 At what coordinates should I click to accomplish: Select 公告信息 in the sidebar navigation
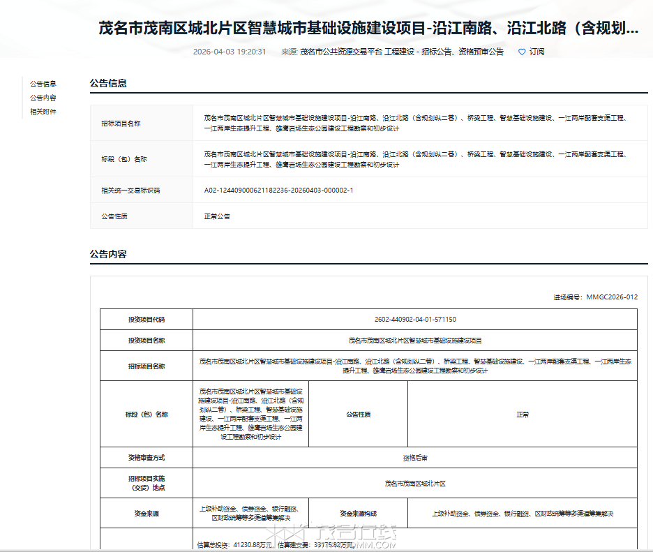pyautogui.click(x=44, y=82)
